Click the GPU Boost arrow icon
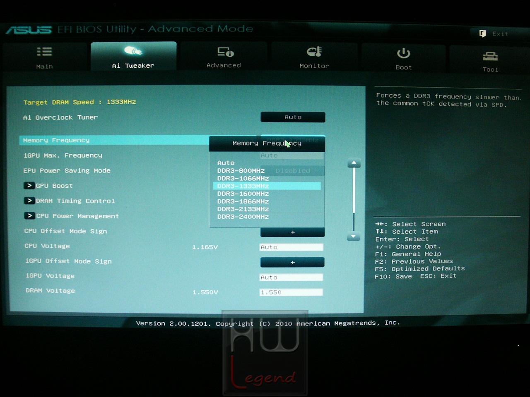 pos(29,186)
